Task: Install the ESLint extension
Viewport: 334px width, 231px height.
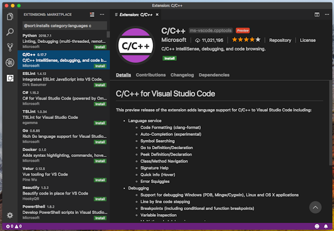Action: click(x=100, y=85)
